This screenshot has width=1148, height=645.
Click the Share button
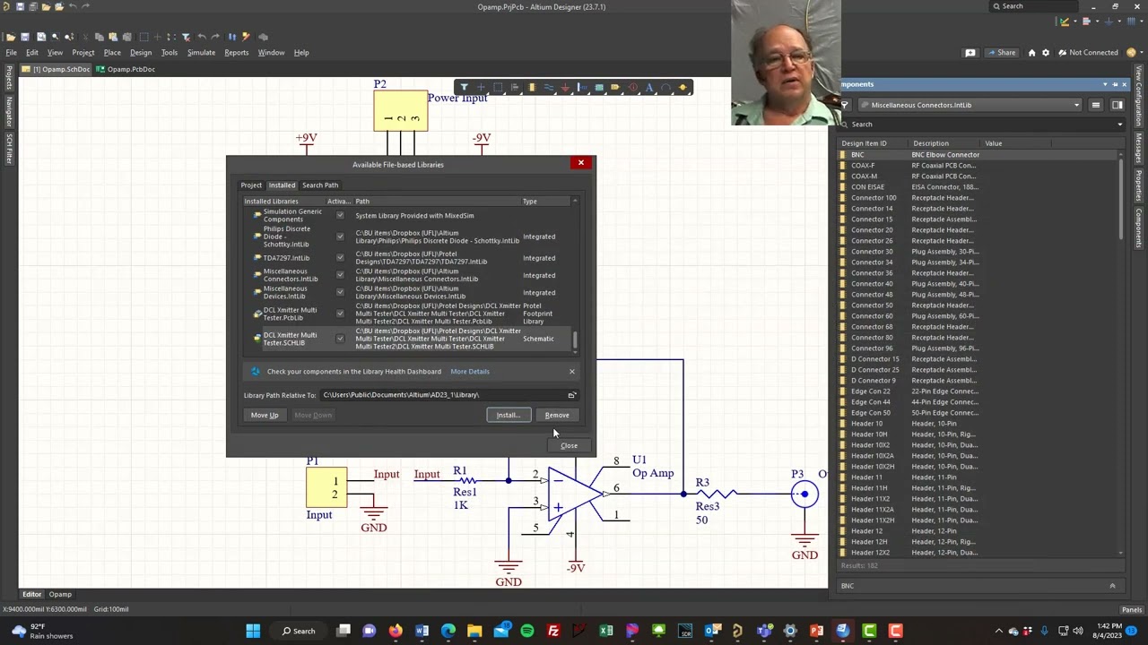point(1002,53)
